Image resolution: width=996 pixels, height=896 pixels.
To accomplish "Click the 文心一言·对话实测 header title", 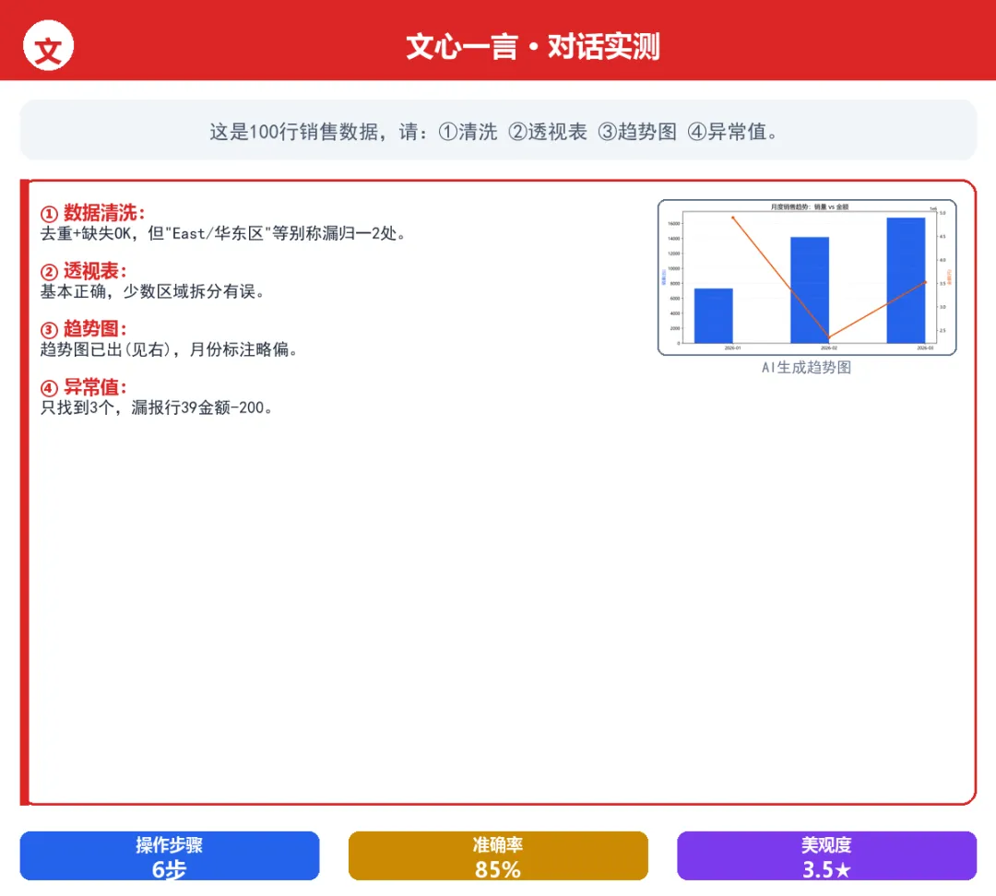I will 533,47.
